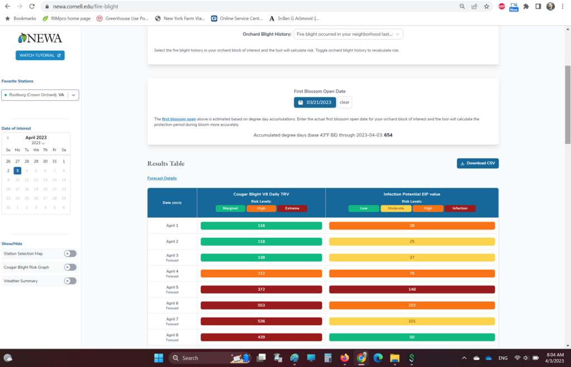Open the Forecast Details link

pos(162,178)
